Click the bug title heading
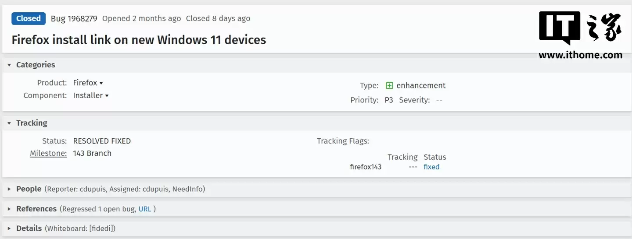632x239 pixels. click(x=139, y=40)
